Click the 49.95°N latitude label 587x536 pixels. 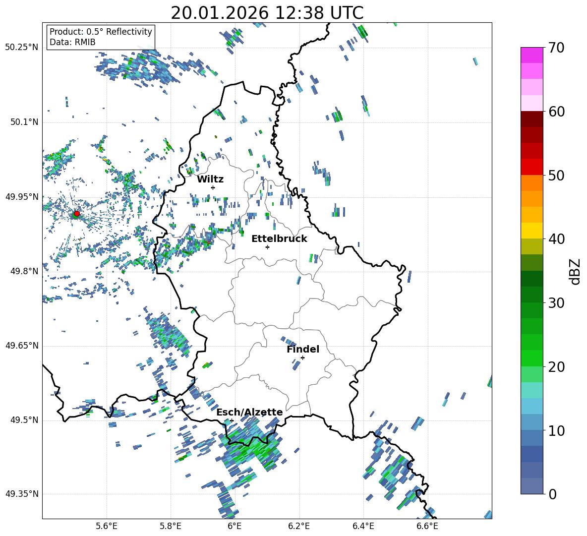pyautogui.click(x=21, y=197)
